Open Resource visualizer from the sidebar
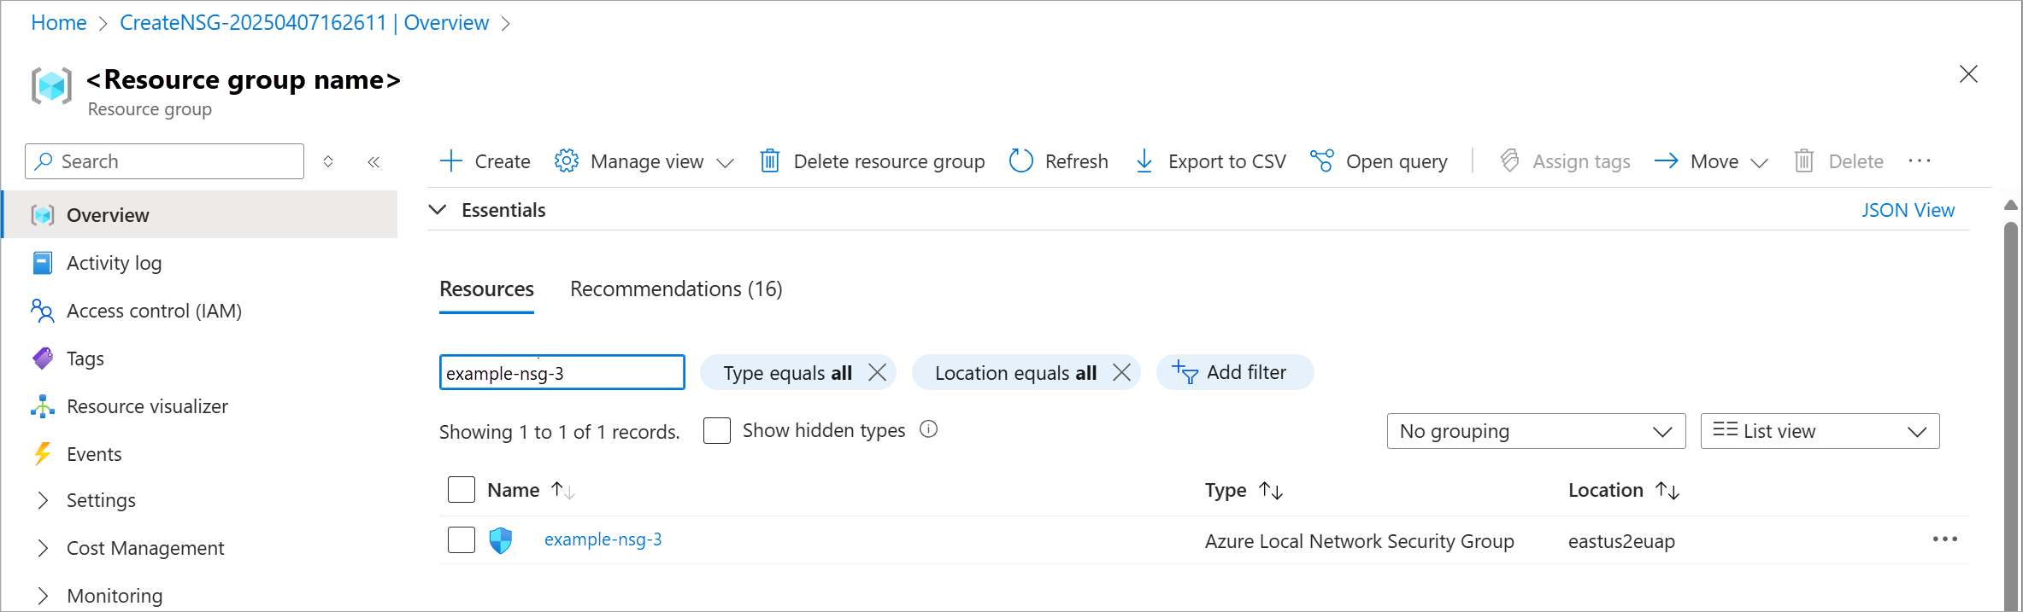Screen dimensions: 2023x612 coord(147,406)
